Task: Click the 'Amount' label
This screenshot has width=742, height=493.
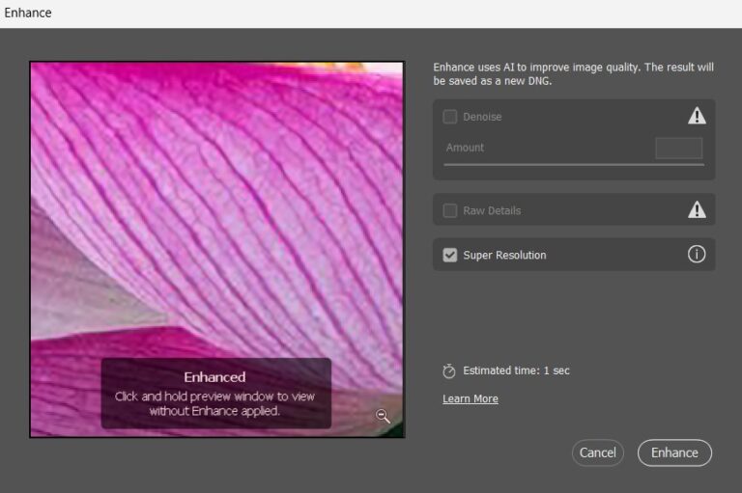Action: pos(465,148)
